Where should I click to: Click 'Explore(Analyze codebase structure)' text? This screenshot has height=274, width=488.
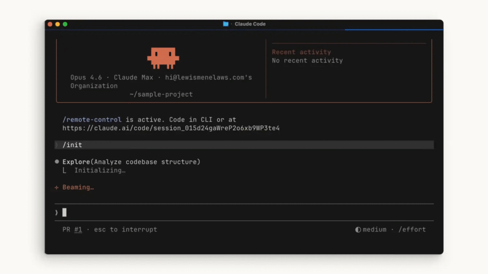coord(132,162)
